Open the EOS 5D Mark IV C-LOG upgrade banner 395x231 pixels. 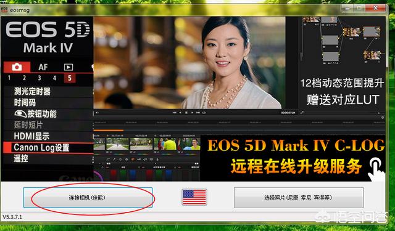293,158
